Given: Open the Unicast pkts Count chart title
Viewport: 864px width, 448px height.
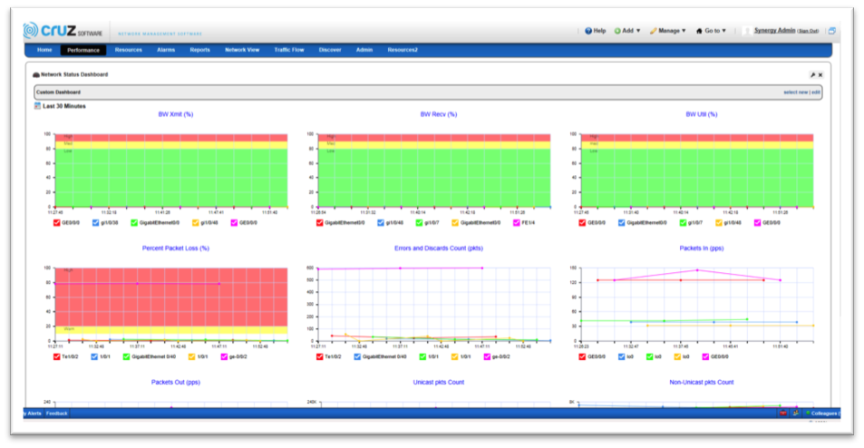Looking at the screenshot, I should (x=439, y=382).
